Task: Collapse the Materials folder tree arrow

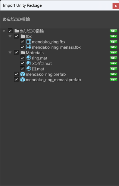Action: (10, 53)
